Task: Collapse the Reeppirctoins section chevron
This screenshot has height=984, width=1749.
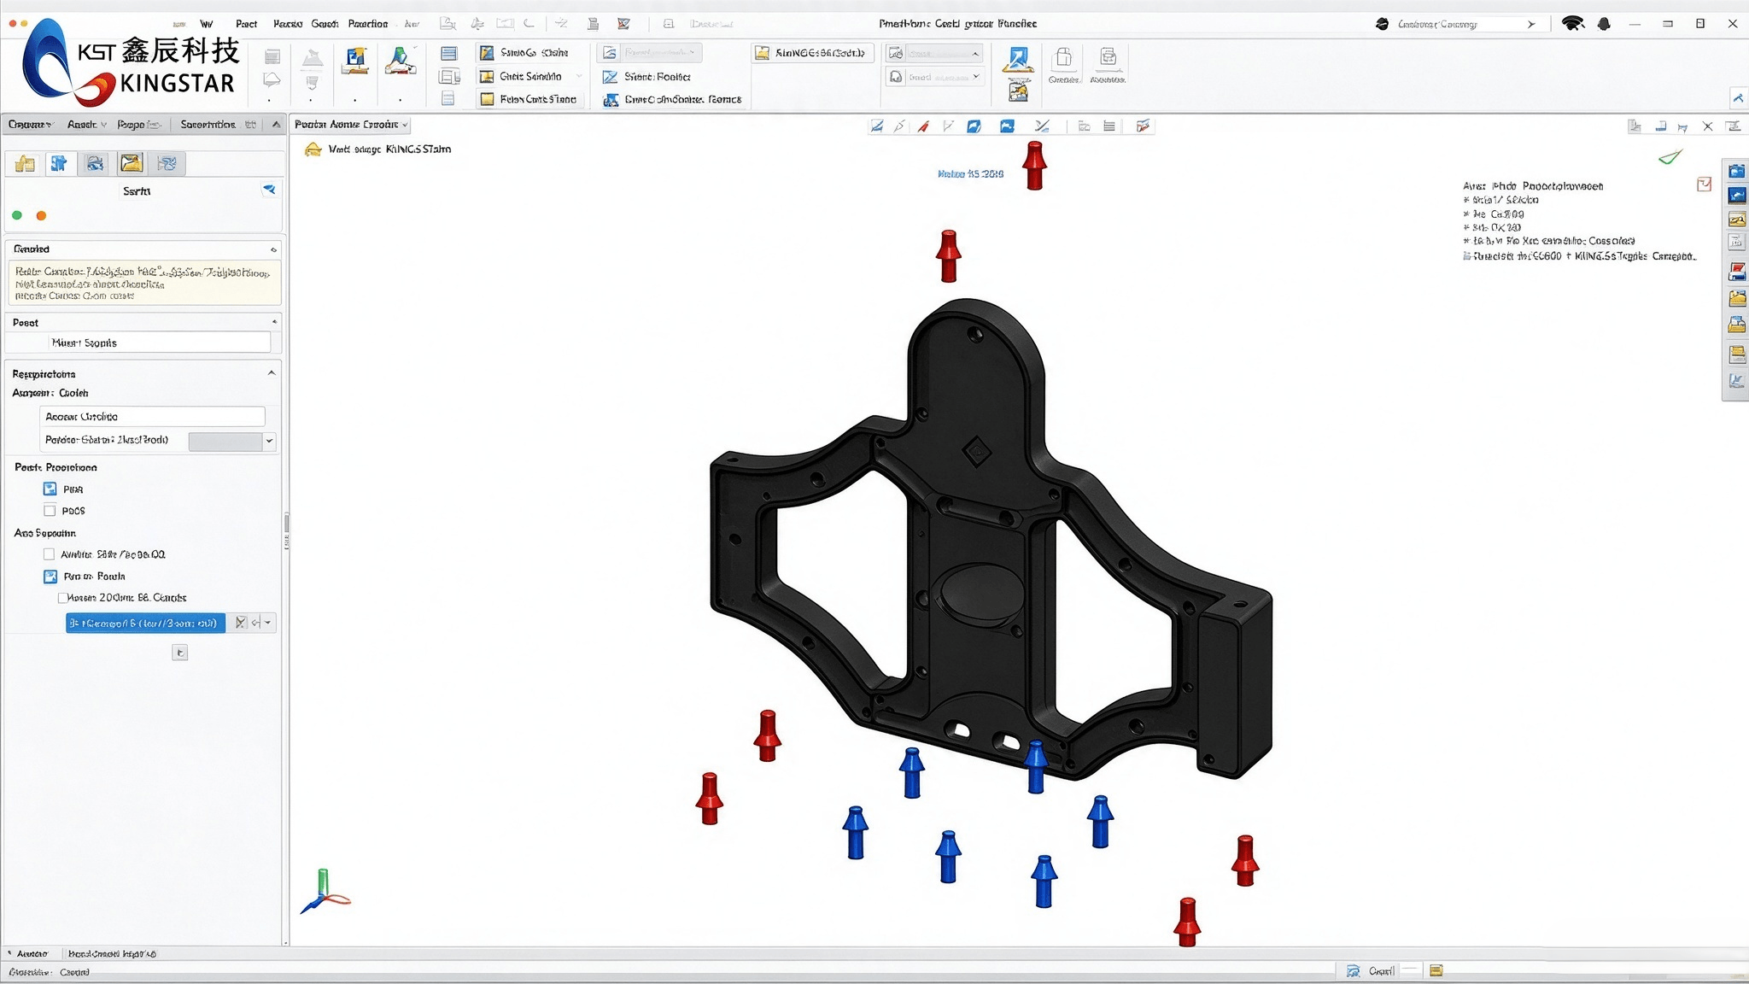Action: coord(272,373)
